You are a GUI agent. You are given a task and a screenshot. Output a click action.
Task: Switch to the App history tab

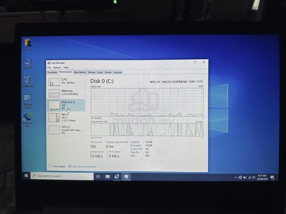(x=80, y=72)
